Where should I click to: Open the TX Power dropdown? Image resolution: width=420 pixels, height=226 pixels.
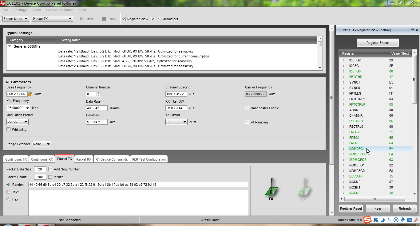click(x=176, y=122)
